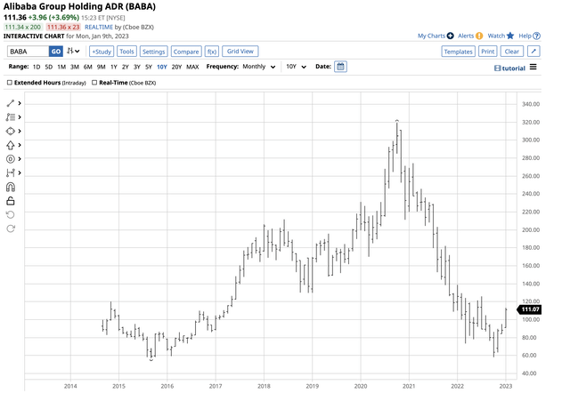The height and width of the screenshot is (409, 570).
Task: Click the Grid View button
Action: click(x=240, y=52)
